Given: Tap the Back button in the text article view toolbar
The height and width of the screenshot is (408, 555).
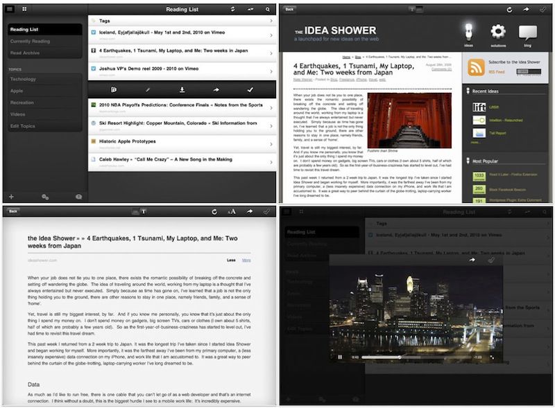Looking at the screenshot, I should 13,211.
